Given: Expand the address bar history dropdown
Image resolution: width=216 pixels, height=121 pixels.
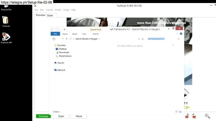Looking at the screenshot, I should (139, 39).
